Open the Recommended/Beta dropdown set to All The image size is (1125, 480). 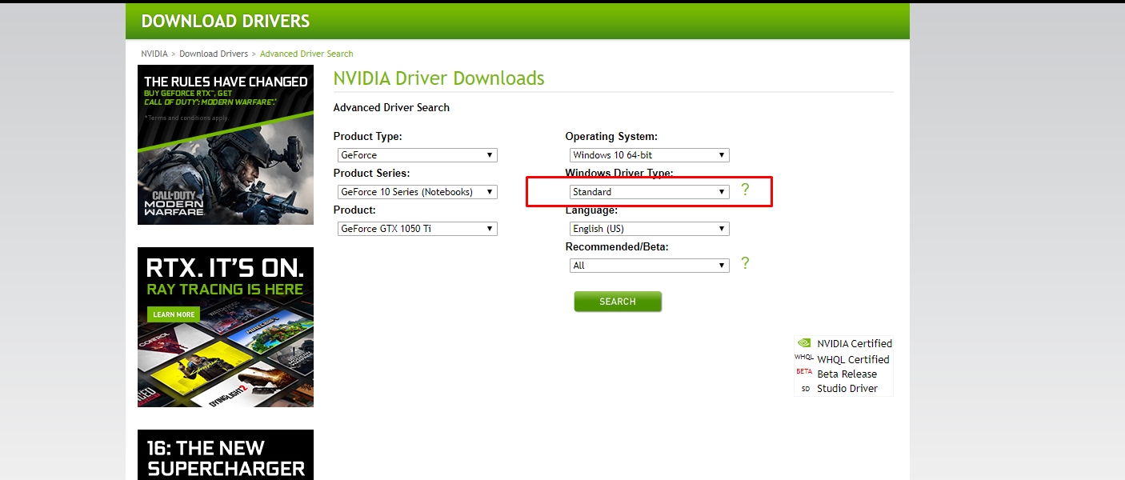pos(649,266)
